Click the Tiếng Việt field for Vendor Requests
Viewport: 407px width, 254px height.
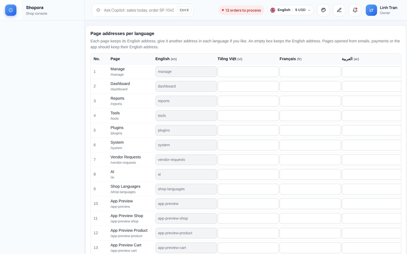(248, 160)
